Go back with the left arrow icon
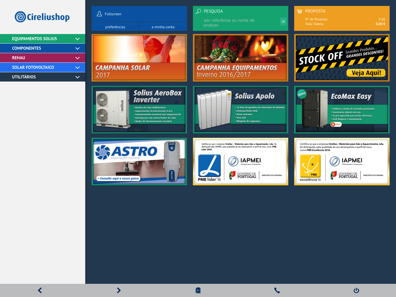The image size is (396, 297). coord(40,290)
